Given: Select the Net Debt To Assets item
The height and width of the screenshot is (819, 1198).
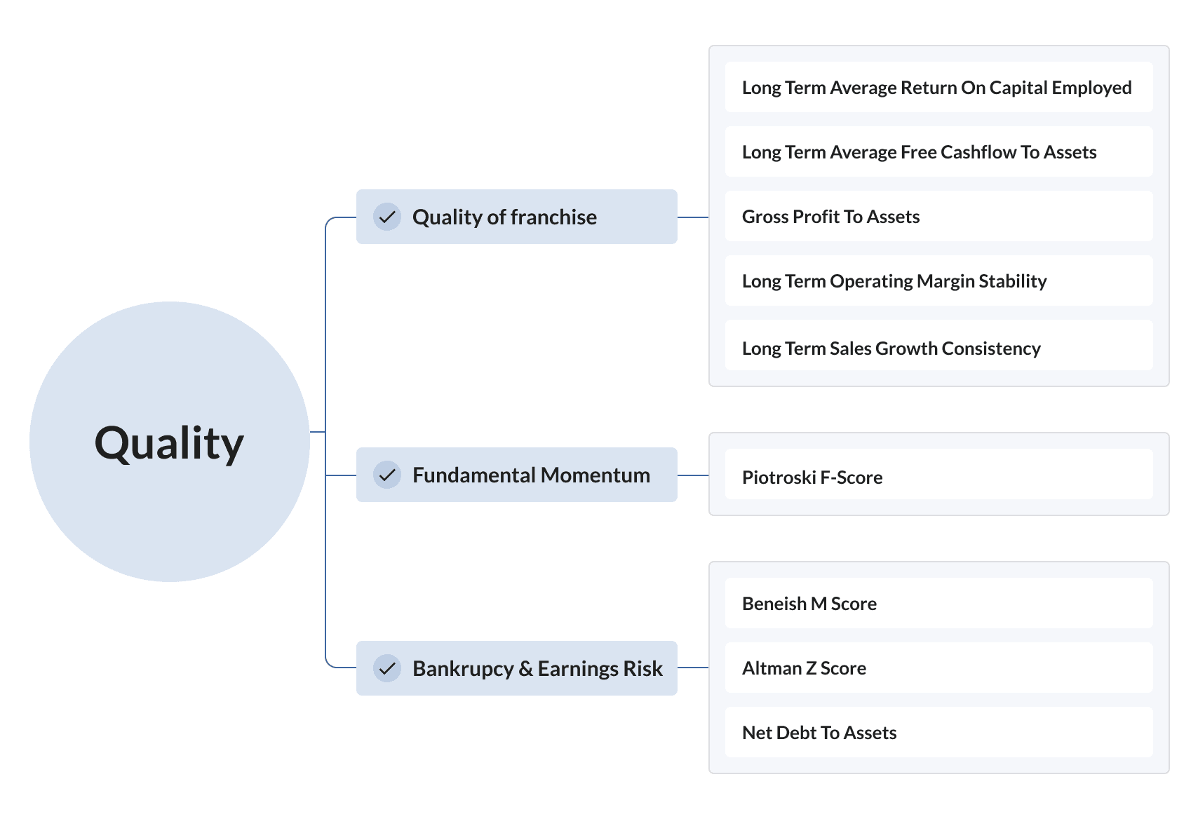Looking at the screenshot, I should click(x=939, y=732).
